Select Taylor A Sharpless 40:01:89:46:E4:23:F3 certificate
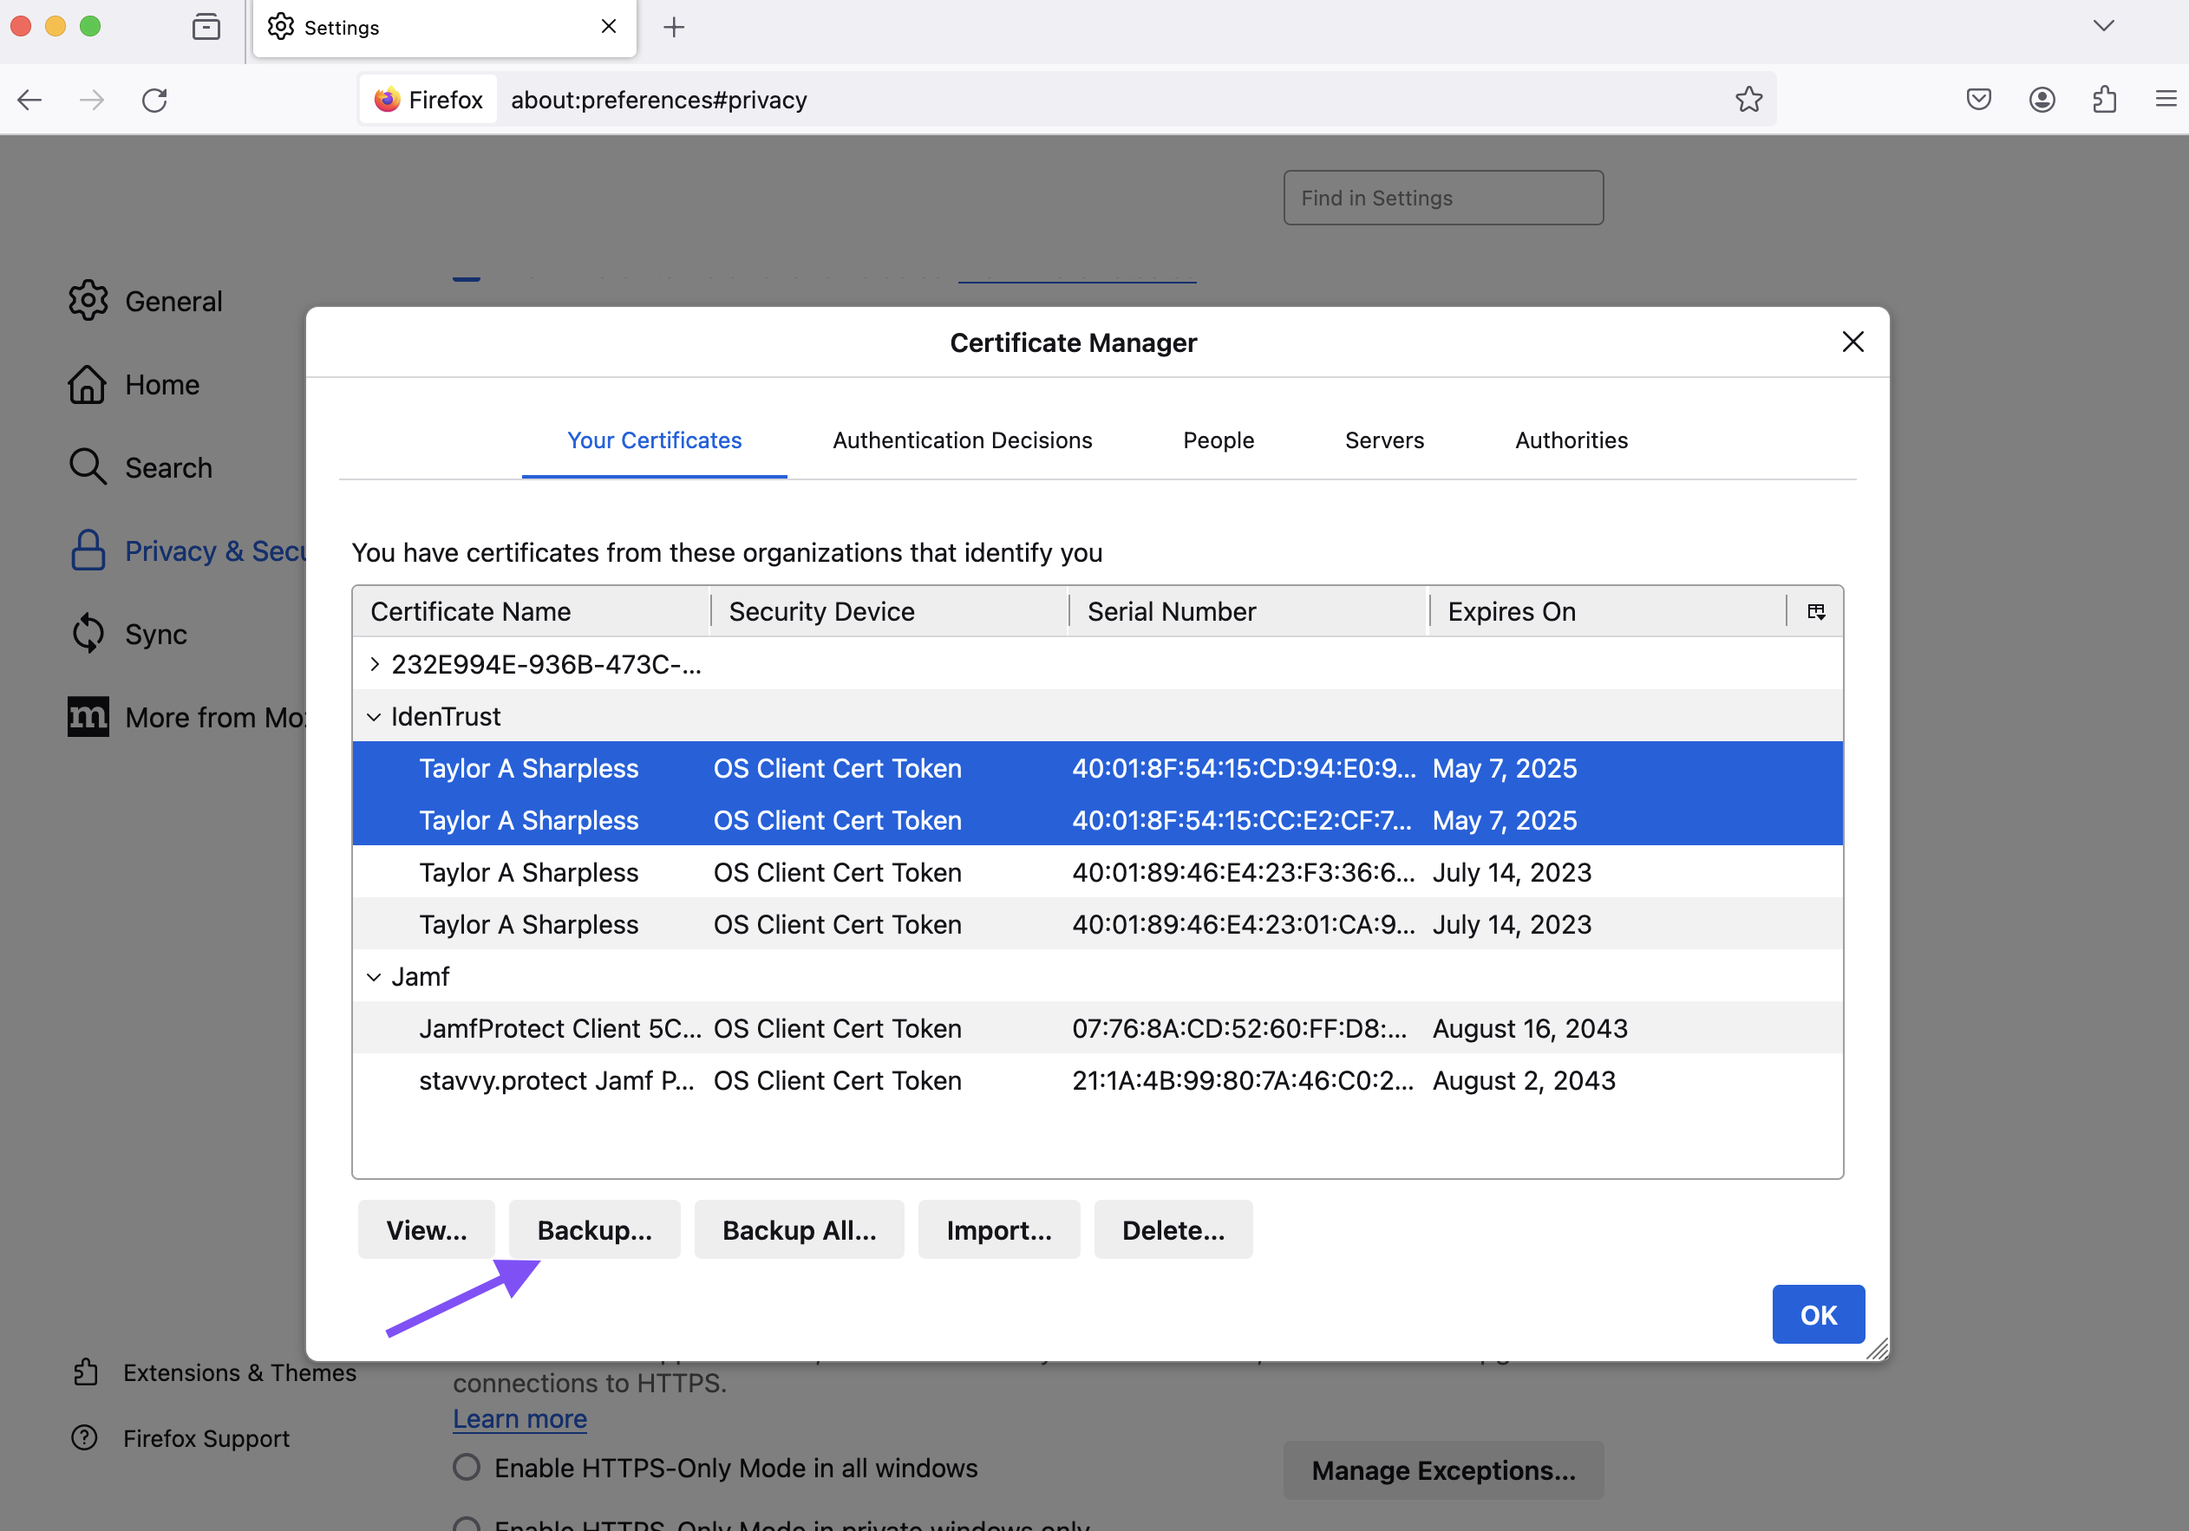The height and width of the screenshot is (1531, 2189). coord(1097,872)
